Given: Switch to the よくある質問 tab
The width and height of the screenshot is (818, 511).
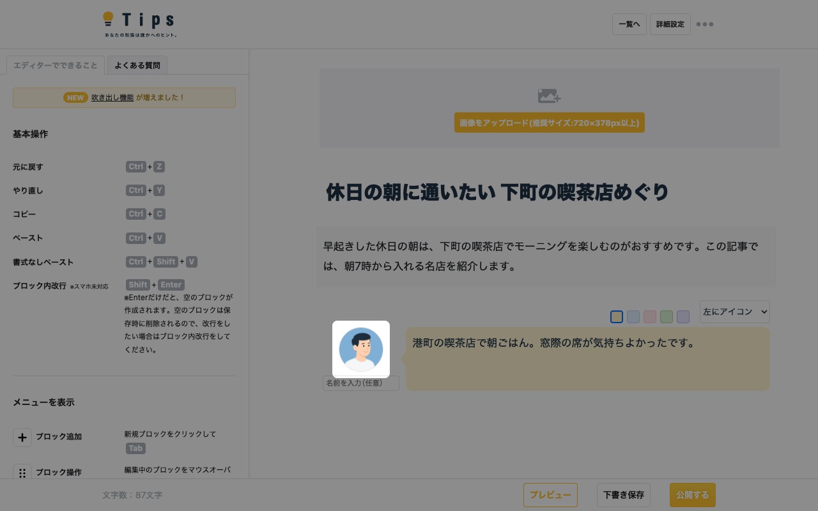Looking at the screenshot, I should (137, 65).
